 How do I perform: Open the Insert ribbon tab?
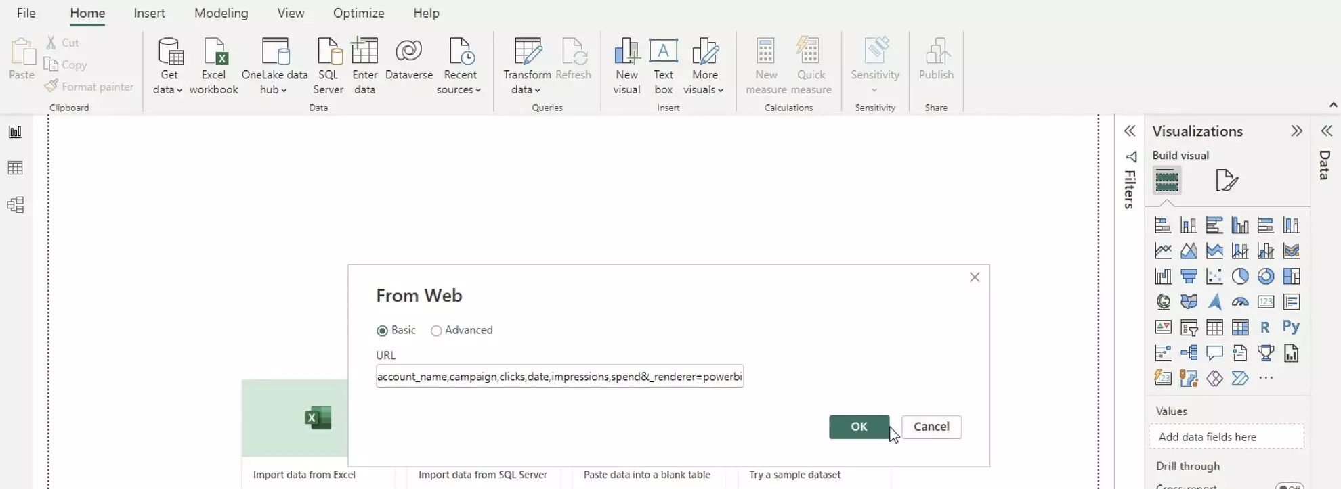tap(149, 13)
